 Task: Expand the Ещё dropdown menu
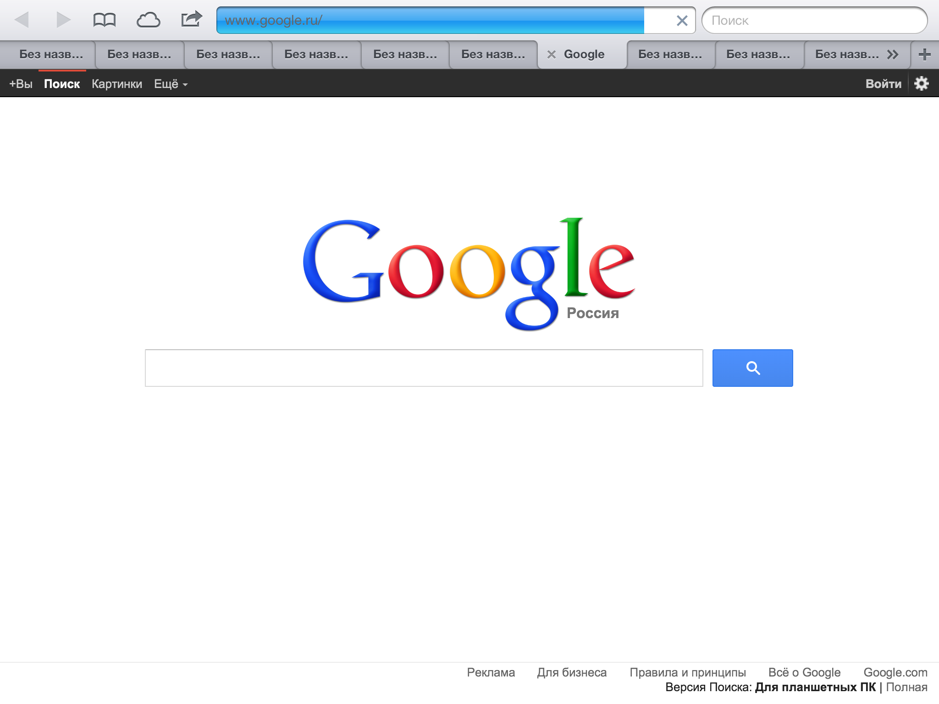171,84
